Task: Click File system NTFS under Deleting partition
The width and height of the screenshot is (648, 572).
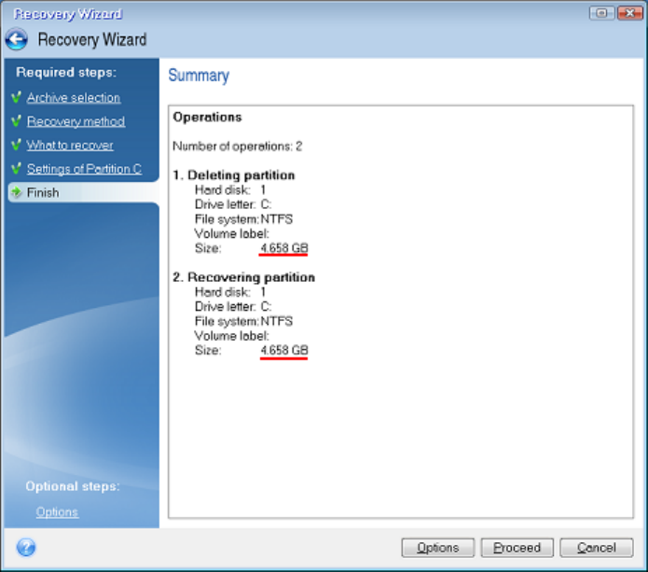Action: point(244,218)
